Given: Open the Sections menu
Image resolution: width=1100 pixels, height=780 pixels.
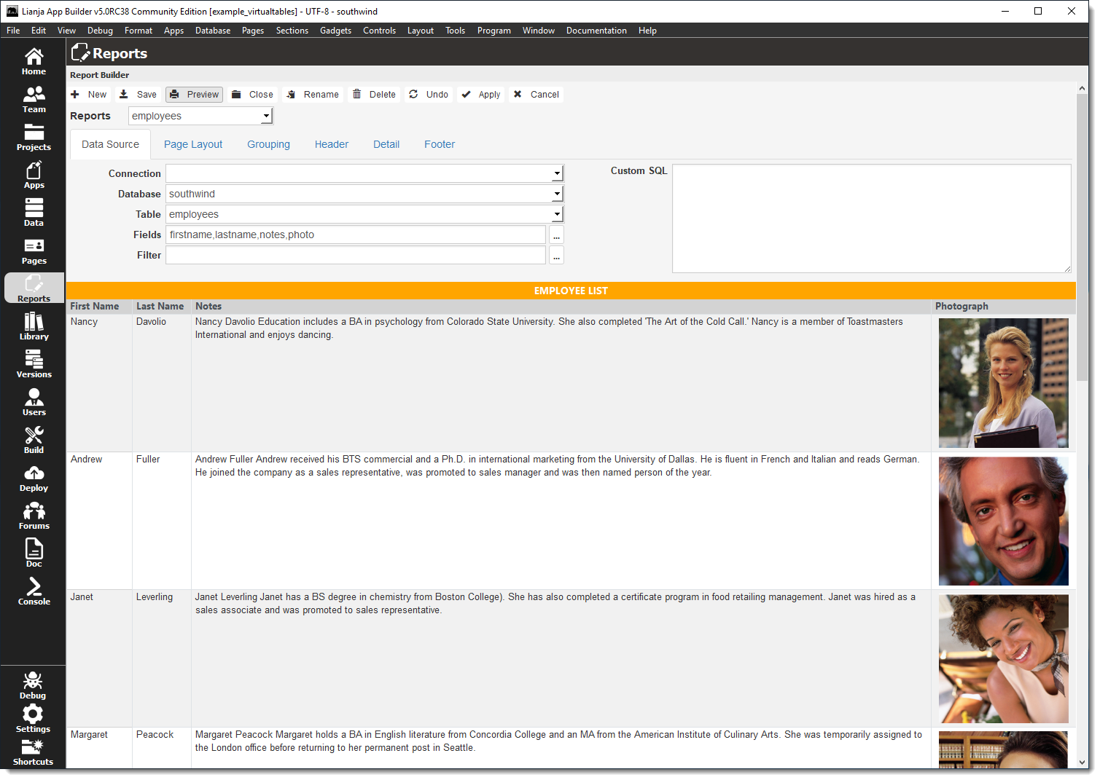Looking at the screenshot, I should pyautogui.click(x=292, y=30).
